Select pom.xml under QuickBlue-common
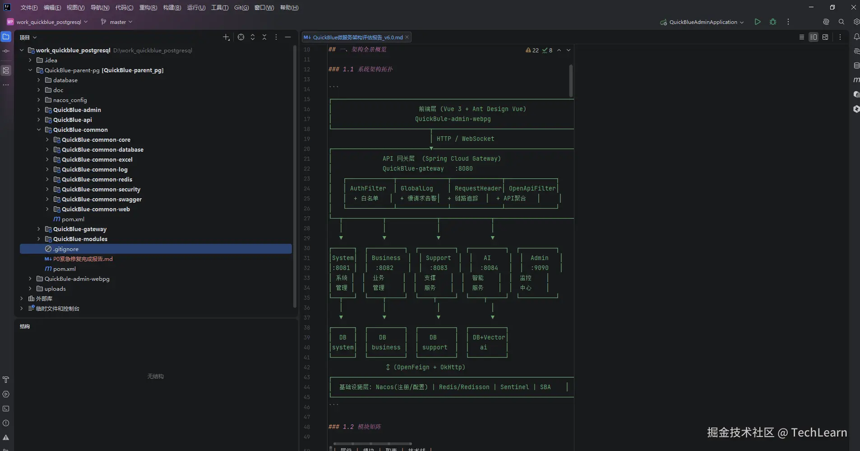 (73, 219)
